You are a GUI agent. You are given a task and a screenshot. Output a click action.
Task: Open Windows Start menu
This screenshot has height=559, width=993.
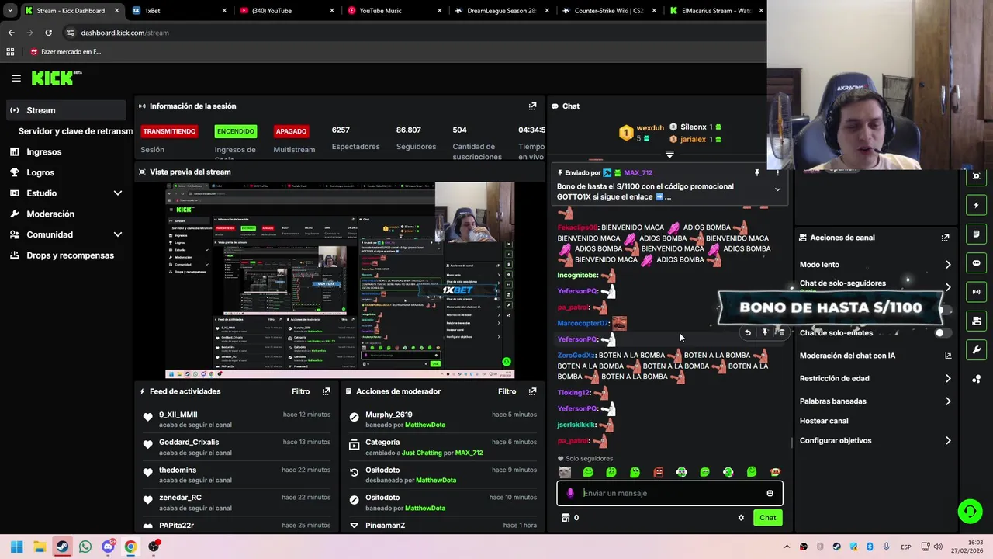pyautogui.click(x=17, y=547)
